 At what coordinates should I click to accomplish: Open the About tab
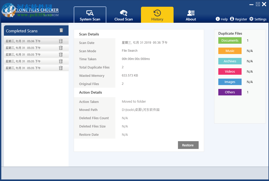191,14
